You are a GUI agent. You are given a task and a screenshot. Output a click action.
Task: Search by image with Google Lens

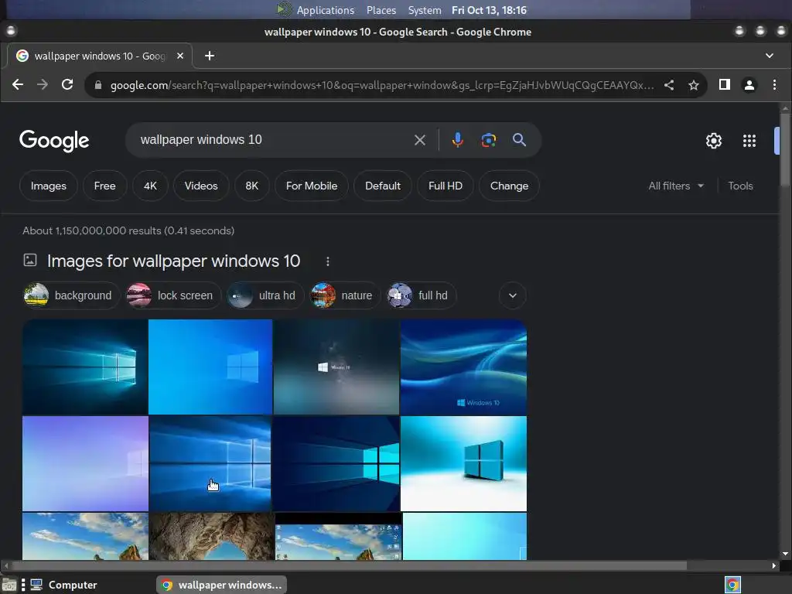[x=489, y=140]
